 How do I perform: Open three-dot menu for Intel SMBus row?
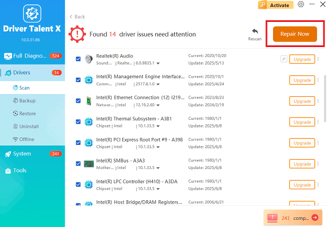click(318, 163)
